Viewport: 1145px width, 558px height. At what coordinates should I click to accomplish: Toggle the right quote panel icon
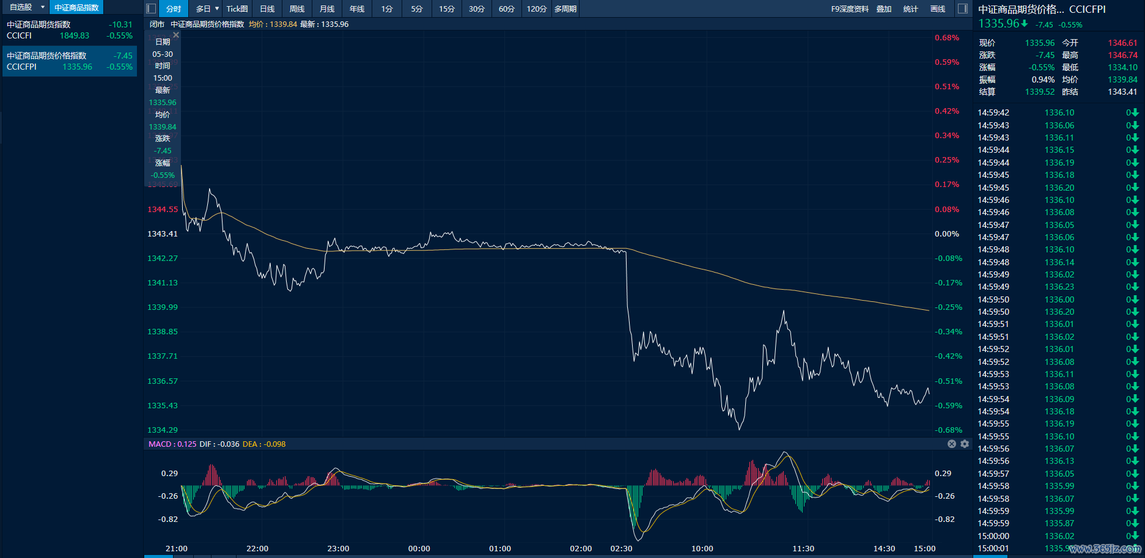coord(962,9)
